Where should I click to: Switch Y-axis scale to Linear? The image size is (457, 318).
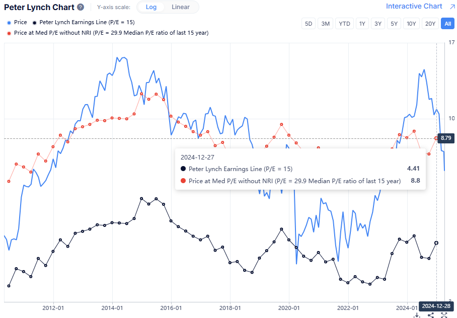[x=181, y=7]
